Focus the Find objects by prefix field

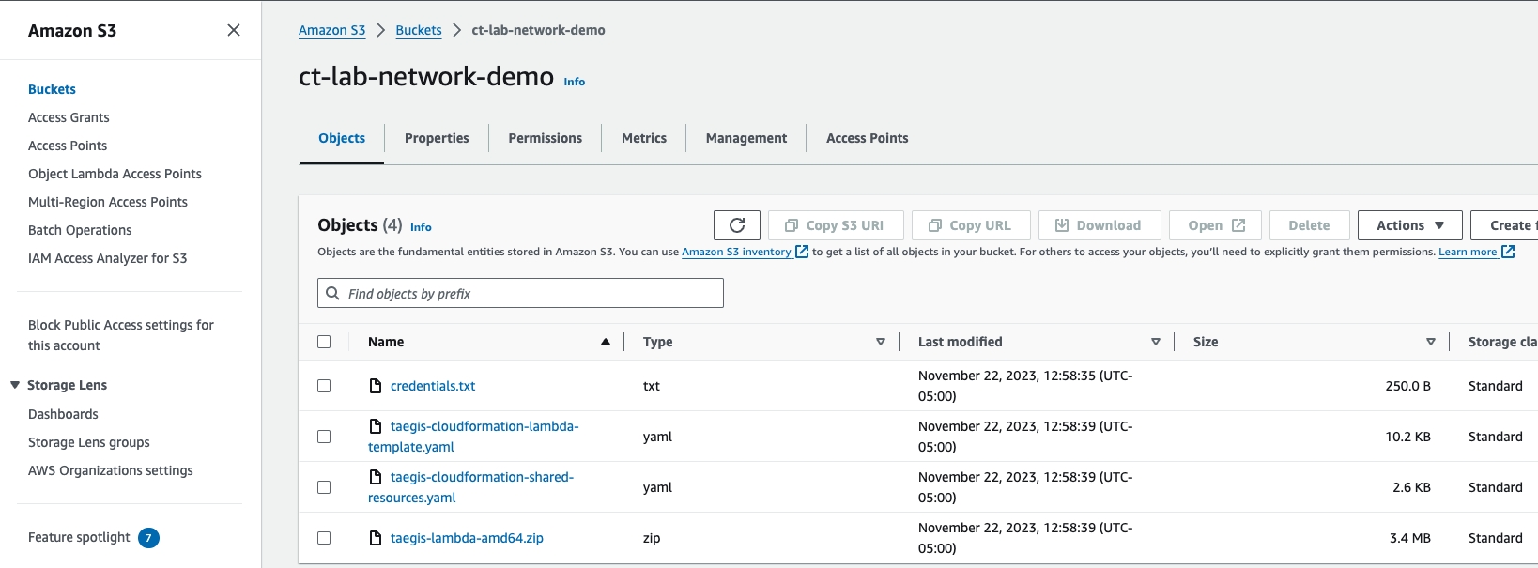coord(520,293)
